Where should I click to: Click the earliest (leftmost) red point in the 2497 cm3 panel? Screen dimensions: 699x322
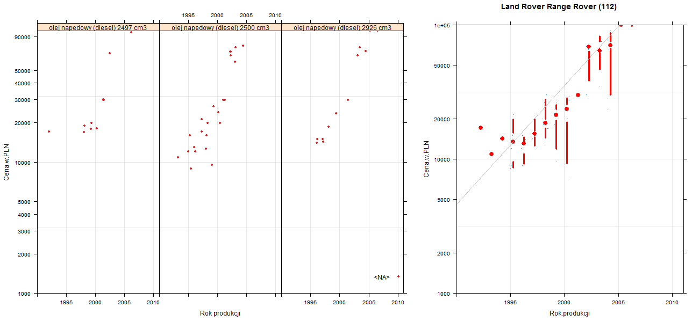click(x=49, y=131)
